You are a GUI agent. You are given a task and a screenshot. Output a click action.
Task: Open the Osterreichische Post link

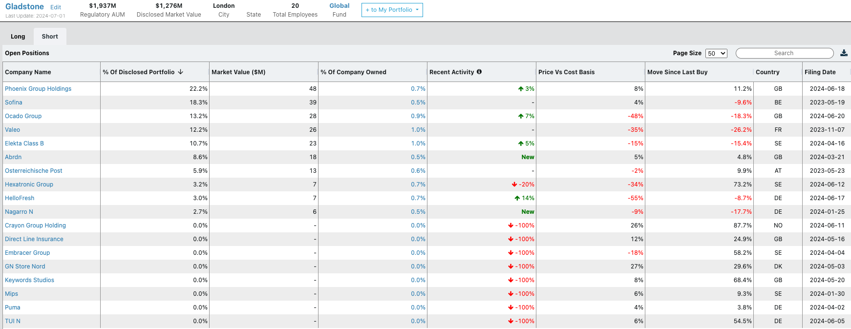[x=34, y=171]
